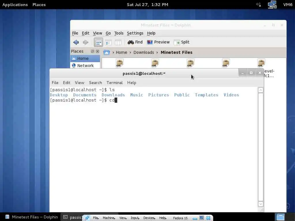Open VirtualBox Input dropdown in mini toolbar
This screenshot has width=295, height=221.
(135, 218)
